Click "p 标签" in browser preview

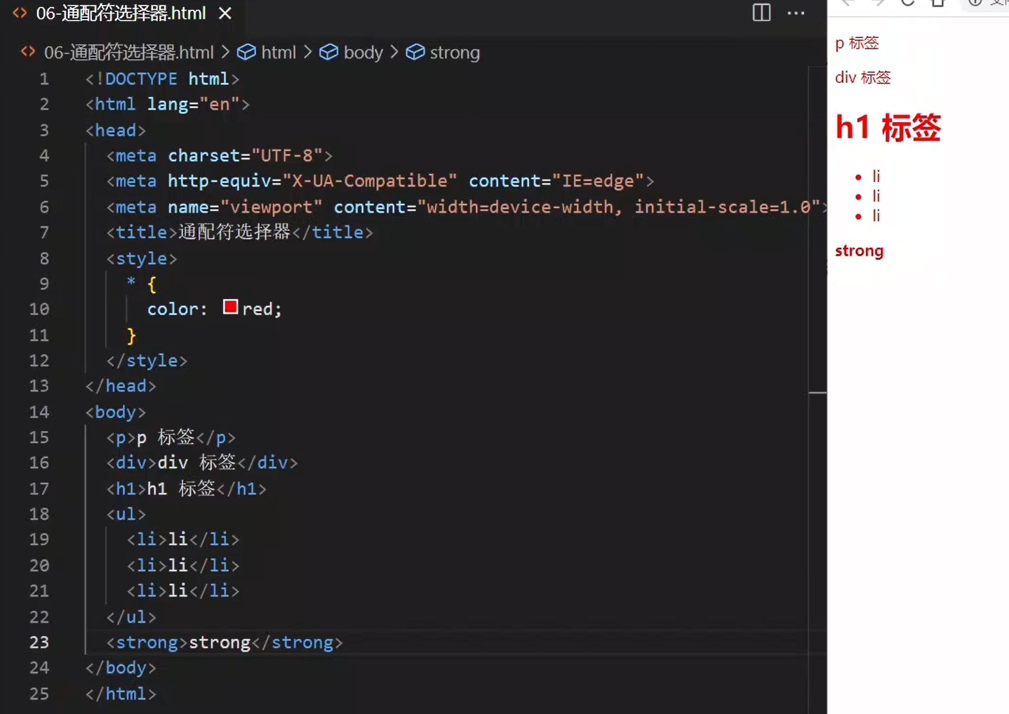click(857, 44)
